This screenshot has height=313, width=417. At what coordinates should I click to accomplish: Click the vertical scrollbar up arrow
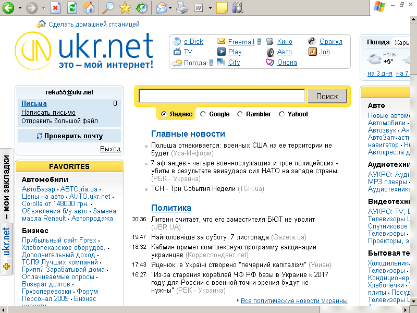click(413, 19)
